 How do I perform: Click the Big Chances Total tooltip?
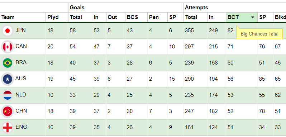click(x=259, y=34)
